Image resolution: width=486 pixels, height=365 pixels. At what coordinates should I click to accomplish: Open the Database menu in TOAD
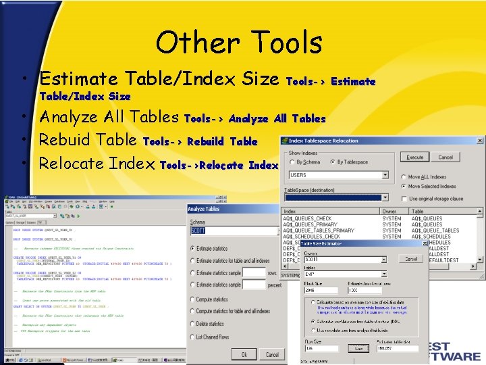coord(59,201)
